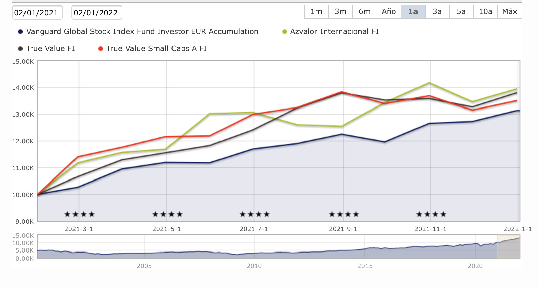The height and width of the screenshot is (288, 539).
Task: Click the True Value FI gray legend dot
Action: click(20, 49)
